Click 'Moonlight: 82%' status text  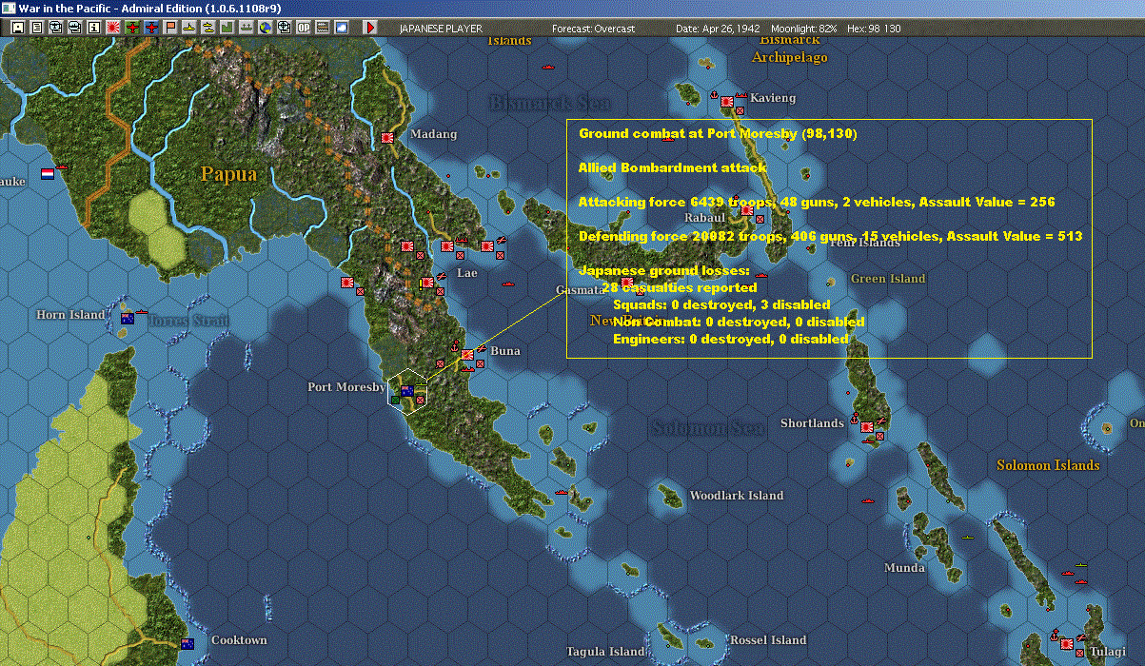[804, 29]
